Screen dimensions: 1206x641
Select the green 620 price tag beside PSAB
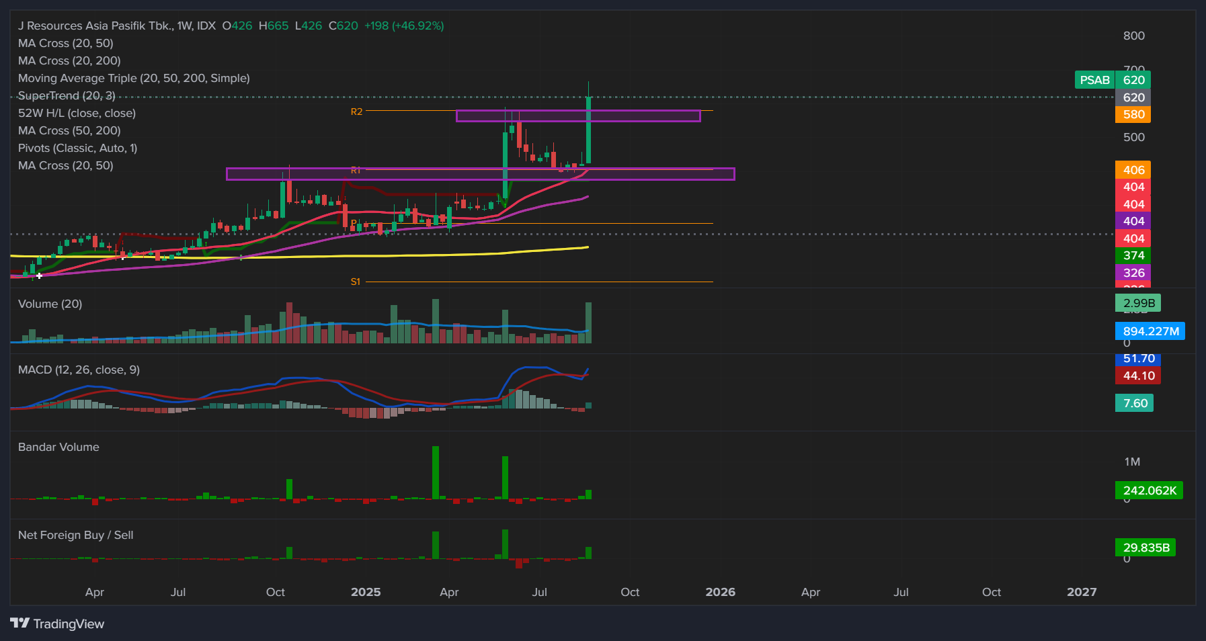point(1133,80)
